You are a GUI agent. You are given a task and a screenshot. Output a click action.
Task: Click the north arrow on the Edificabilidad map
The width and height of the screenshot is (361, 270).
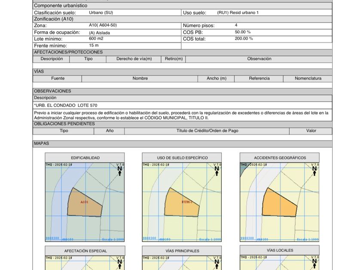coord(119,171)
